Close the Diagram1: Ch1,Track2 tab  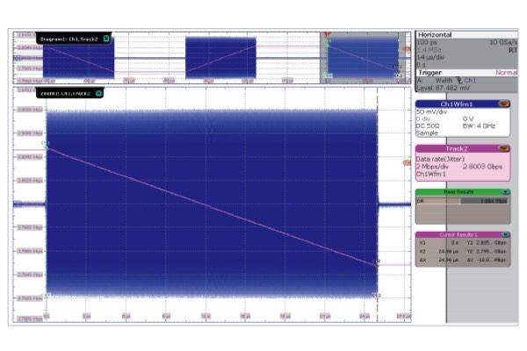106,39
